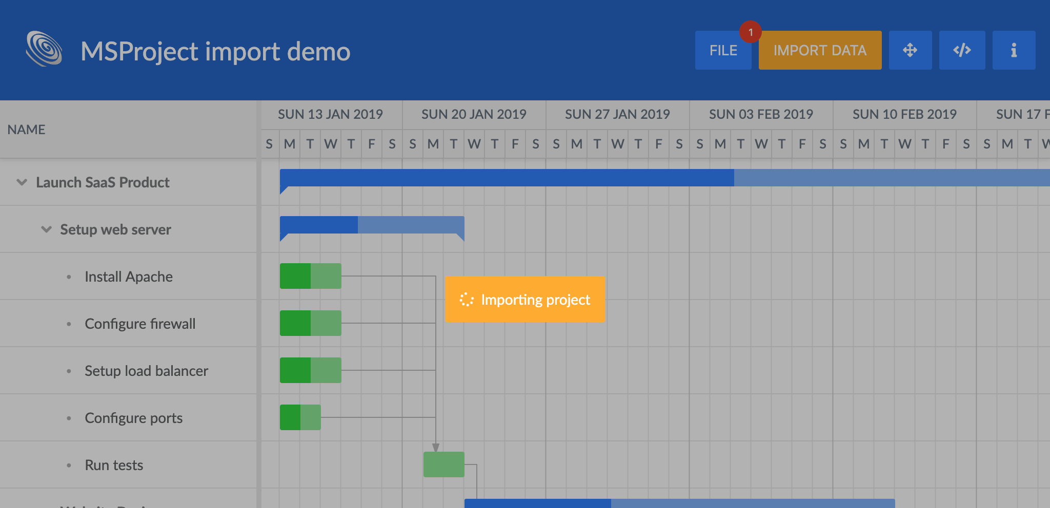Click the SUN 27 JAN 2019 week header

coord(618,114)
